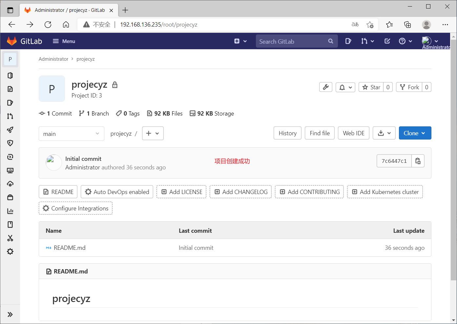Open 92 KB Files stats link
457x324 pixels.
coord(165,113)
